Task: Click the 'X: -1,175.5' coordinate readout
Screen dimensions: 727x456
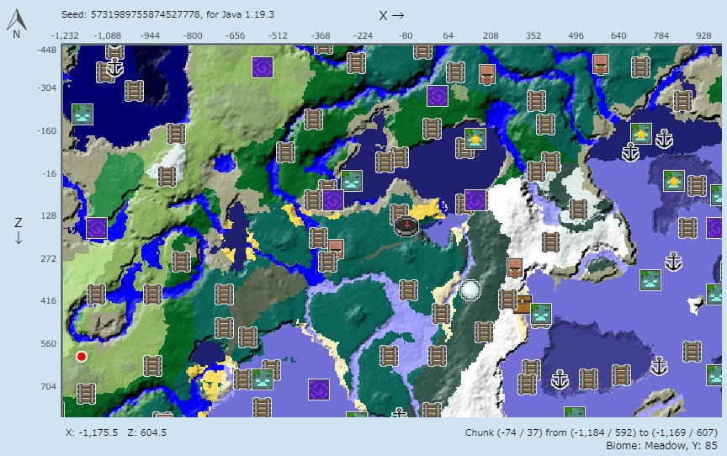Action: (x=92, y=432)
